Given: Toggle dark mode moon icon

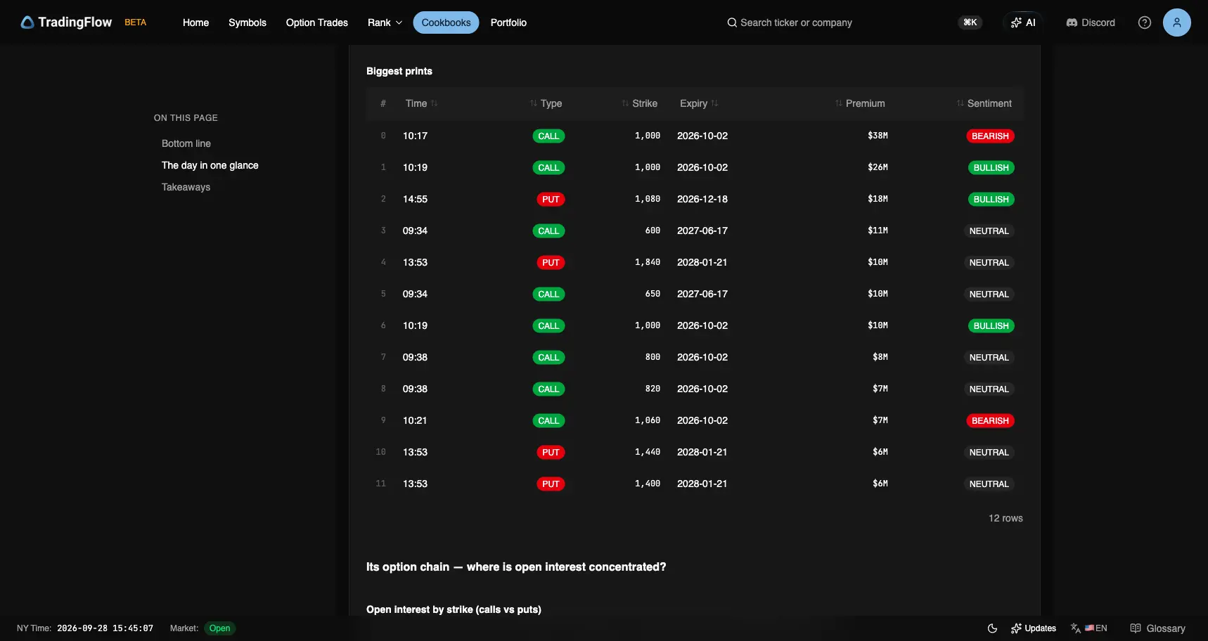Looking at the screenshot, I should (992, 628).
